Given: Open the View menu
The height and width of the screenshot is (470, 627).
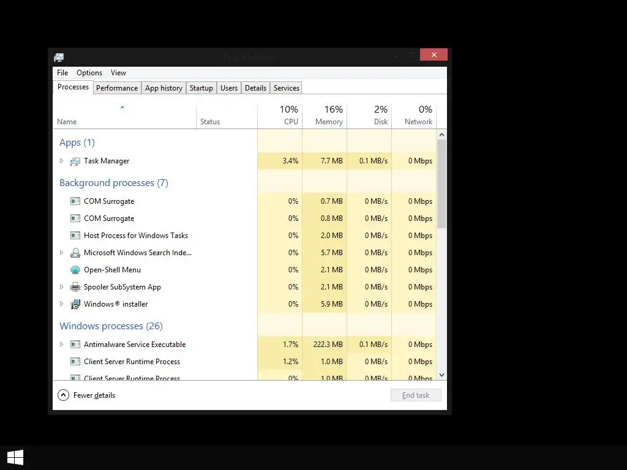Looking at the screenshot, I should coord(118,73).
